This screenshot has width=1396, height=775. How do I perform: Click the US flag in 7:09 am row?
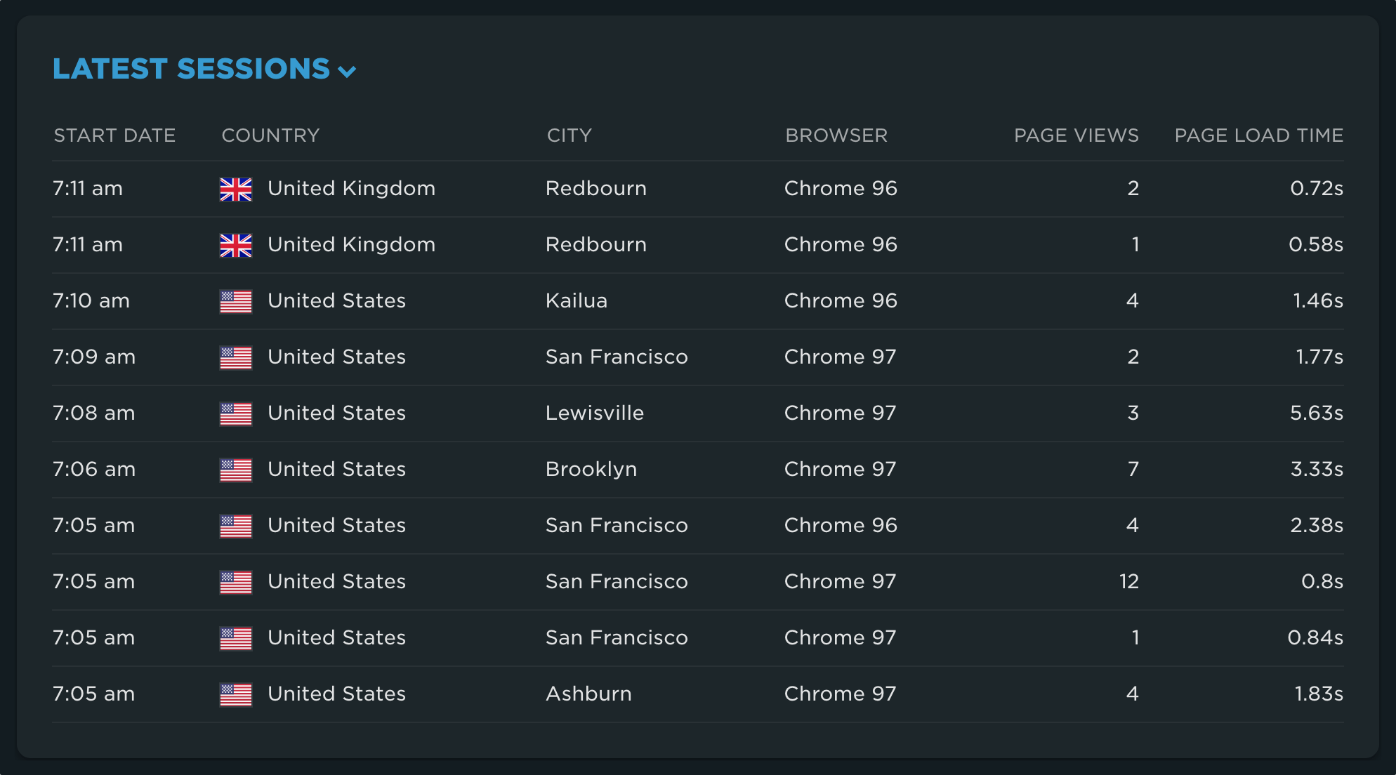(236, 357)
